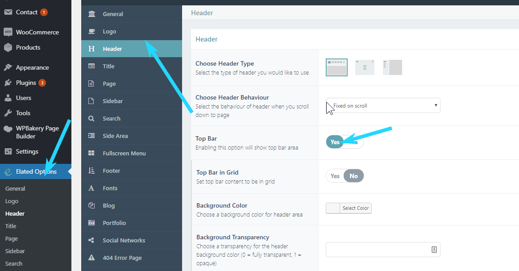This screenshot has height=271, width=519.
Task: Click the Logo coffee cup icon
Action: pos(91,31)
